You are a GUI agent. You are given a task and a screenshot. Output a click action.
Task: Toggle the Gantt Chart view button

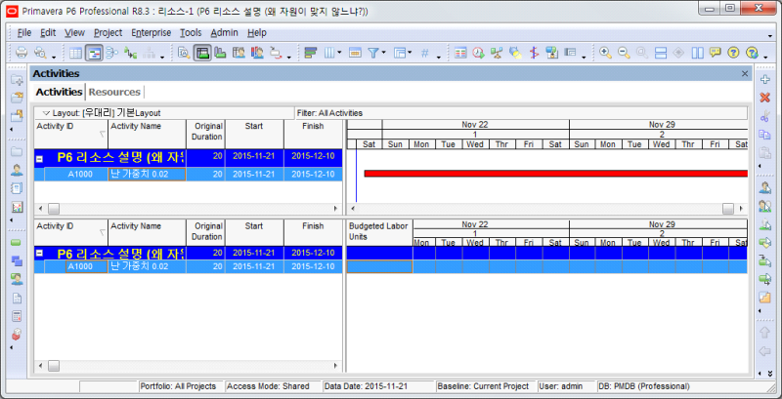(x=93, y=53)
